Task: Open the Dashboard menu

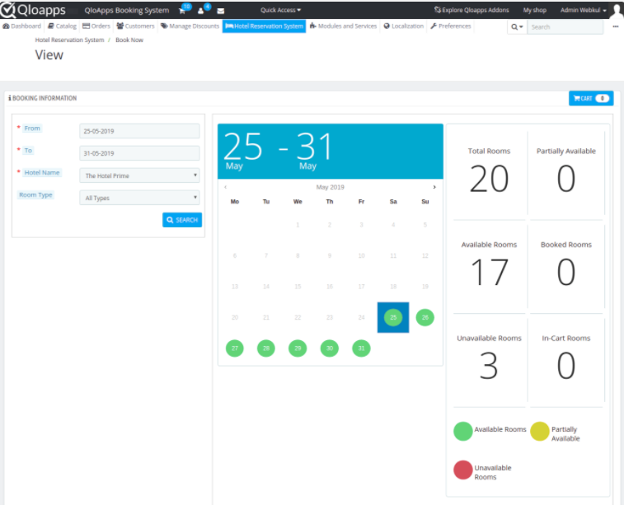Action: (22, 26)
